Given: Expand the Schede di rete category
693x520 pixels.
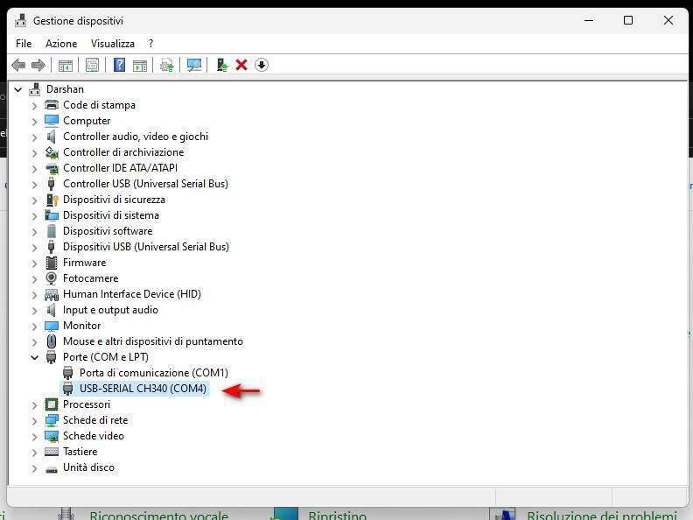Looking at the screenshot, I should pos(35,420).
